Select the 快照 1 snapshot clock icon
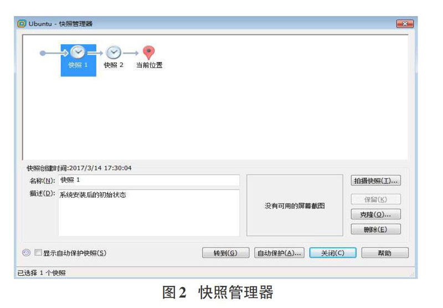This screenshot has height=308, width=443. (x=78, y=52)
